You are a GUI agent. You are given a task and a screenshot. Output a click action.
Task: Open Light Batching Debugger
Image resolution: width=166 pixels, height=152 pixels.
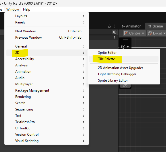(124, 74)
